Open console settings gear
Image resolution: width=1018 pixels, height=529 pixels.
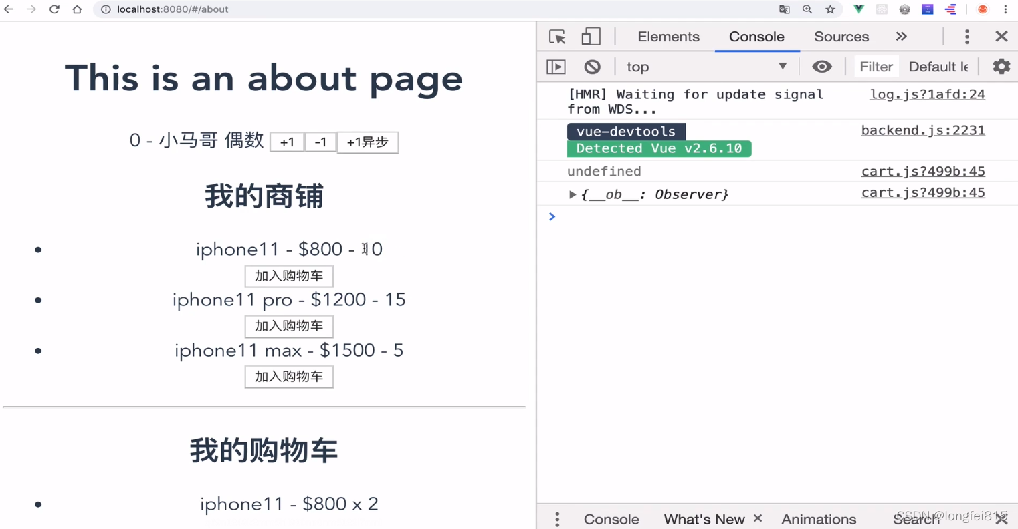[x=1001, y=67]
